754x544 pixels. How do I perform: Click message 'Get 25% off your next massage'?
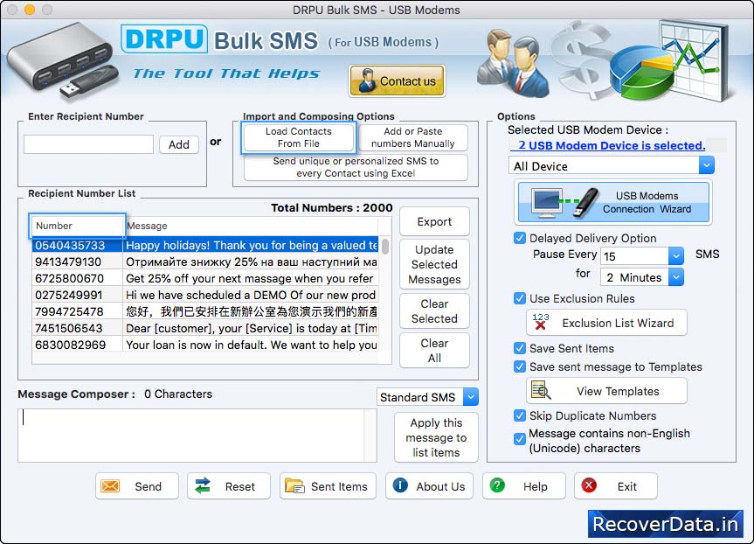point(250,278)
